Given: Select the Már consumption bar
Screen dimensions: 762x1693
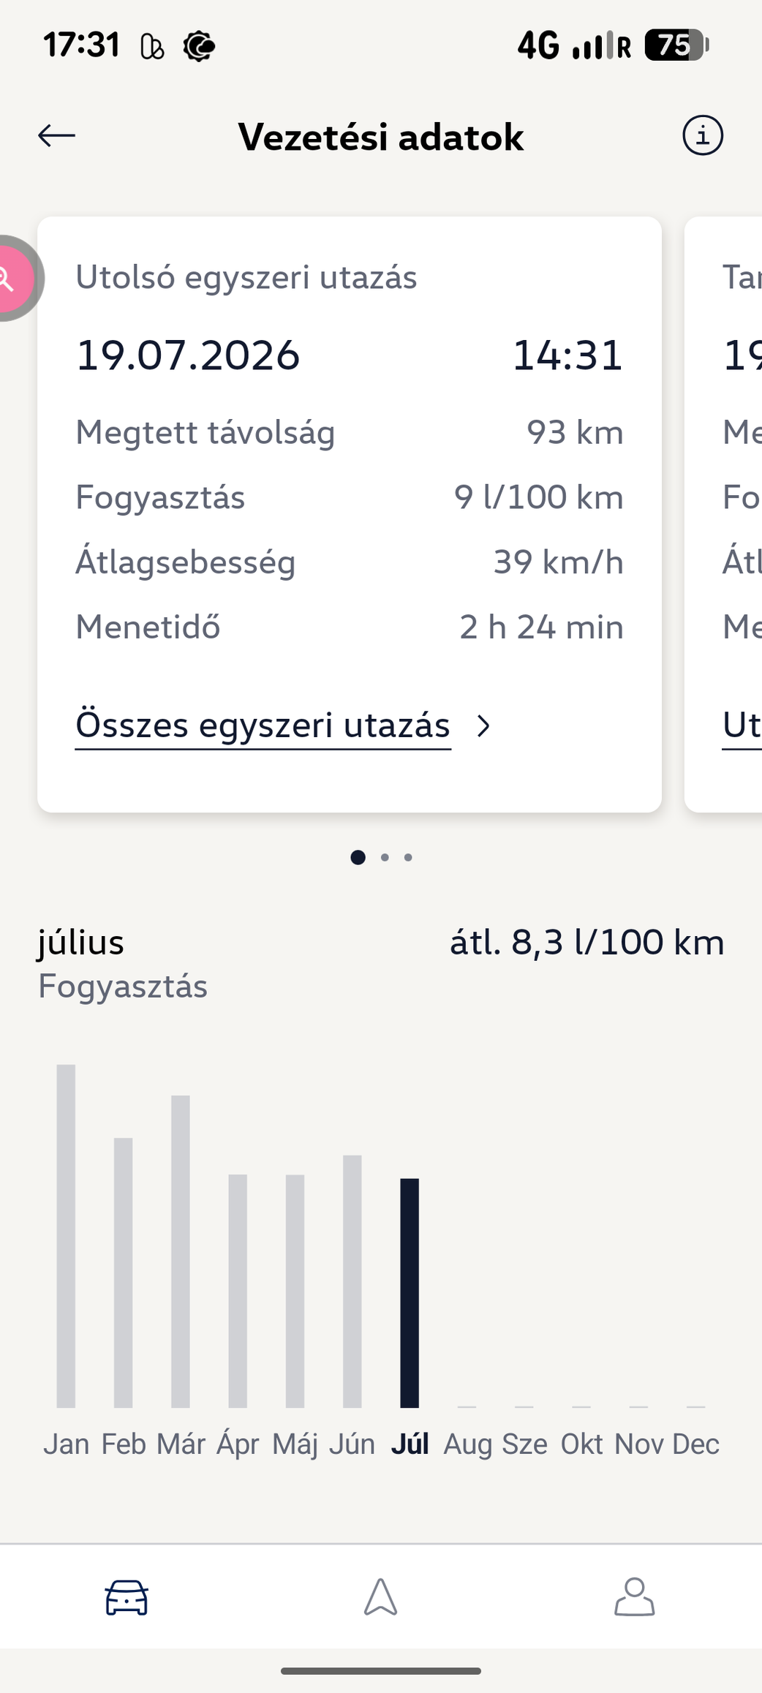Looking at the screenshot, I should pos(181,1251).
